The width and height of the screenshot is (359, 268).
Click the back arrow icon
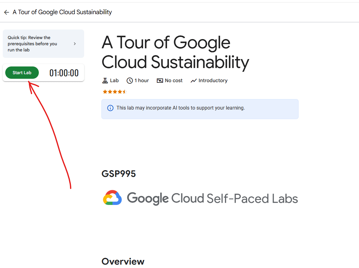(6, 12)
